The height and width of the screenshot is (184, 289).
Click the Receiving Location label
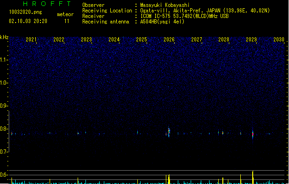pyautogui.click(x=107, y=11)
